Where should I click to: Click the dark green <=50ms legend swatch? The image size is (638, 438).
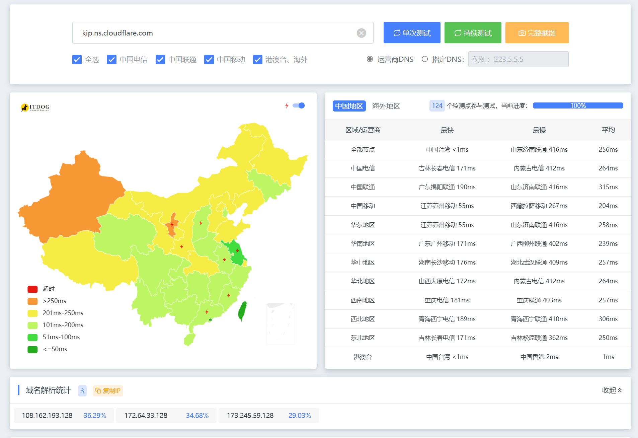(32, 349)
